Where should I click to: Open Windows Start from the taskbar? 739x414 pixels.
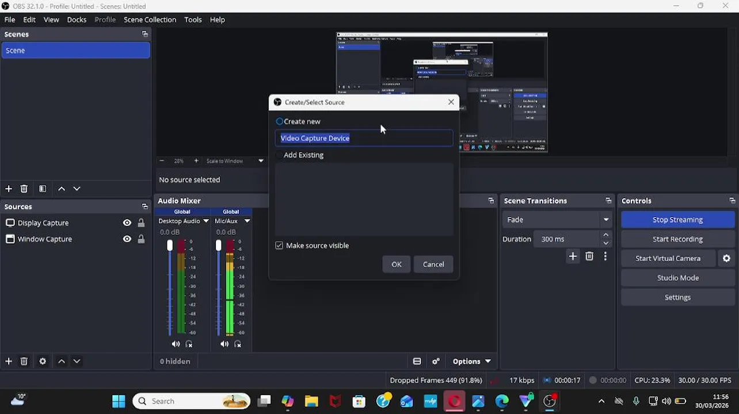pyautogui.click(x=119, y=401)
